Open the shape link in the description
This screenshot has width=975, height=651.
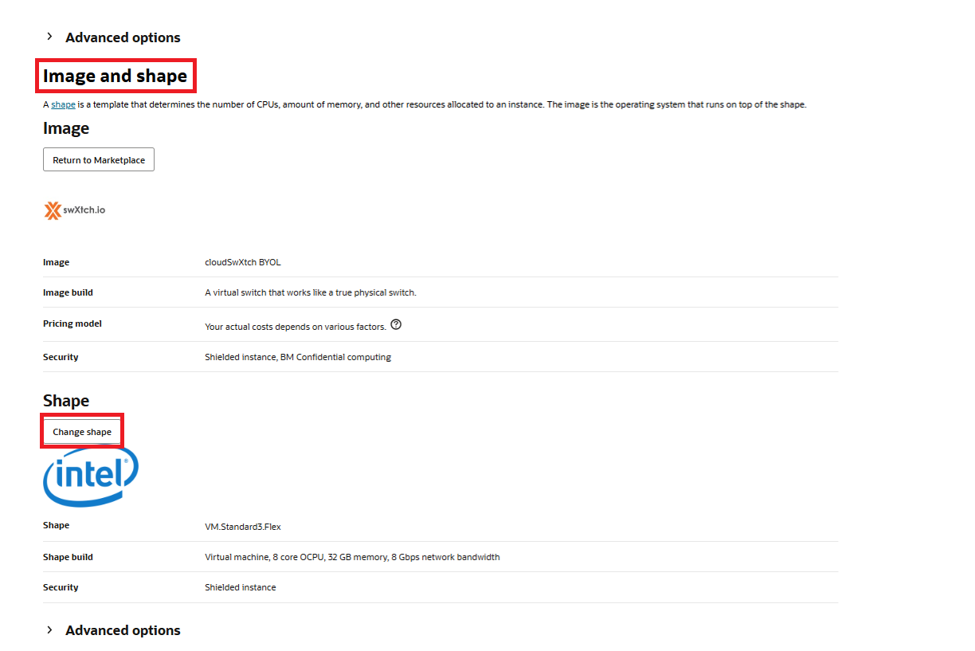pyautogui.click(x=63, y=105)
